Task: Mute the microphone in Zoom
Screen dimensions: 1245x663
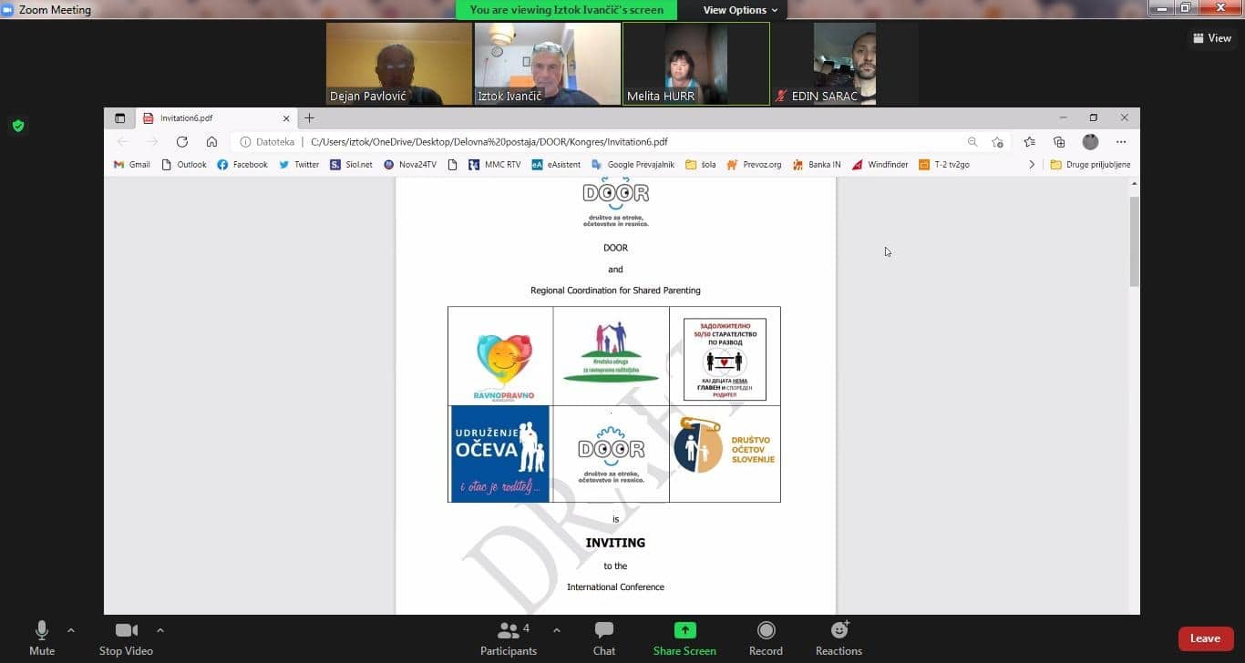Action: point(42,637)
